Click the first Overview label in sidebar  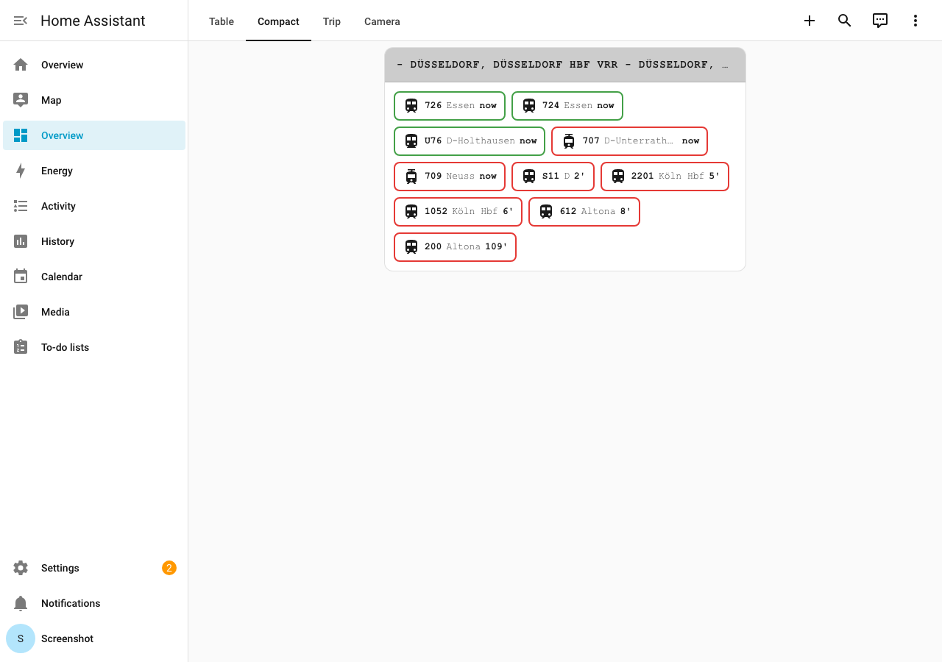coord(62,65)
